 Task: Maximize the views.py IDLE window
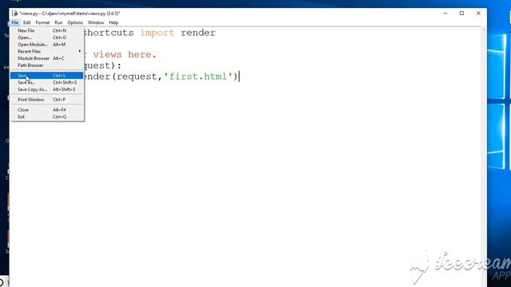pos(461,14)
